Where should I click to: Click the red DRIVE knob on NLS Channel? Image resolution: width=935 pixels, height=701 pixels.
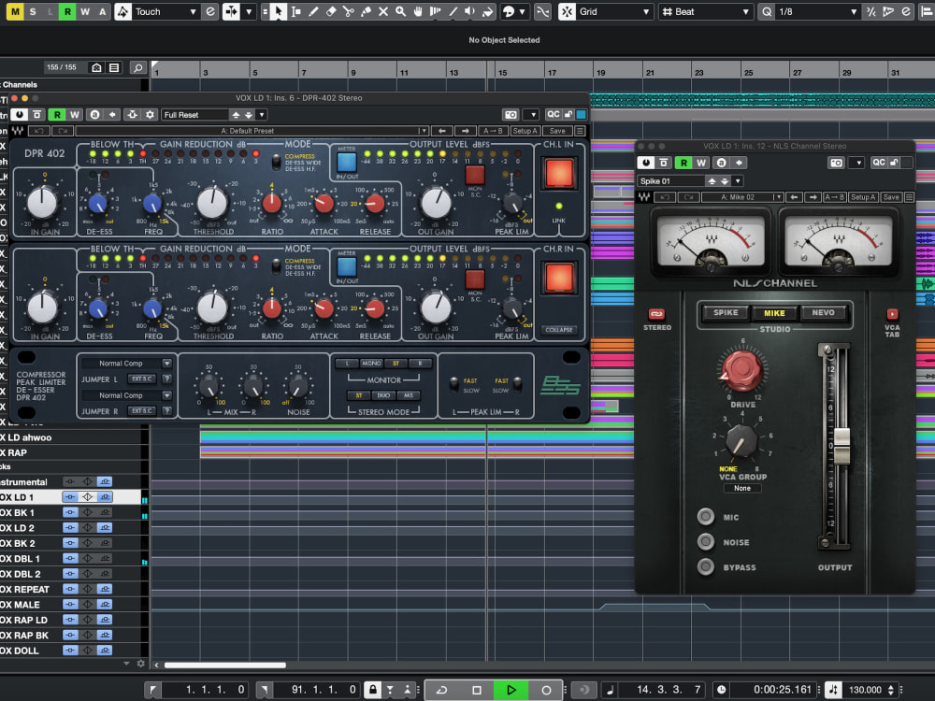point(742,369)
